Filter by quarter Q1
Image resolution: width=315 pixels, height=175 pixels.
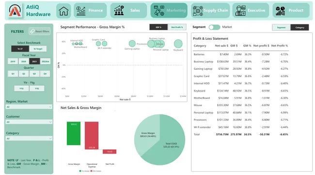click(13, 74)
